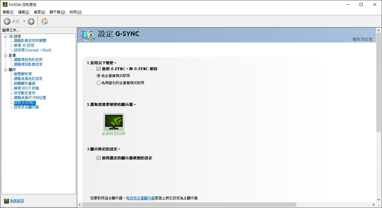Open the 顯示器(D) menu
This screenshot has width=382, height=208.
click(x=57, y=12)
